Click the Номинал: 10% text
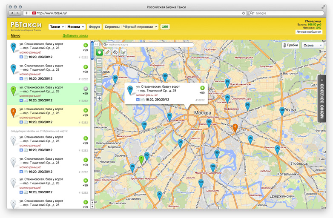333x218 pixels. [x=312, y=28]
